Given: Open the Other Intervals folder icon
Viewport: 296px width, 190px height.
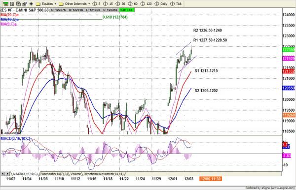Looking at the screenshot, I should [61, 4].
